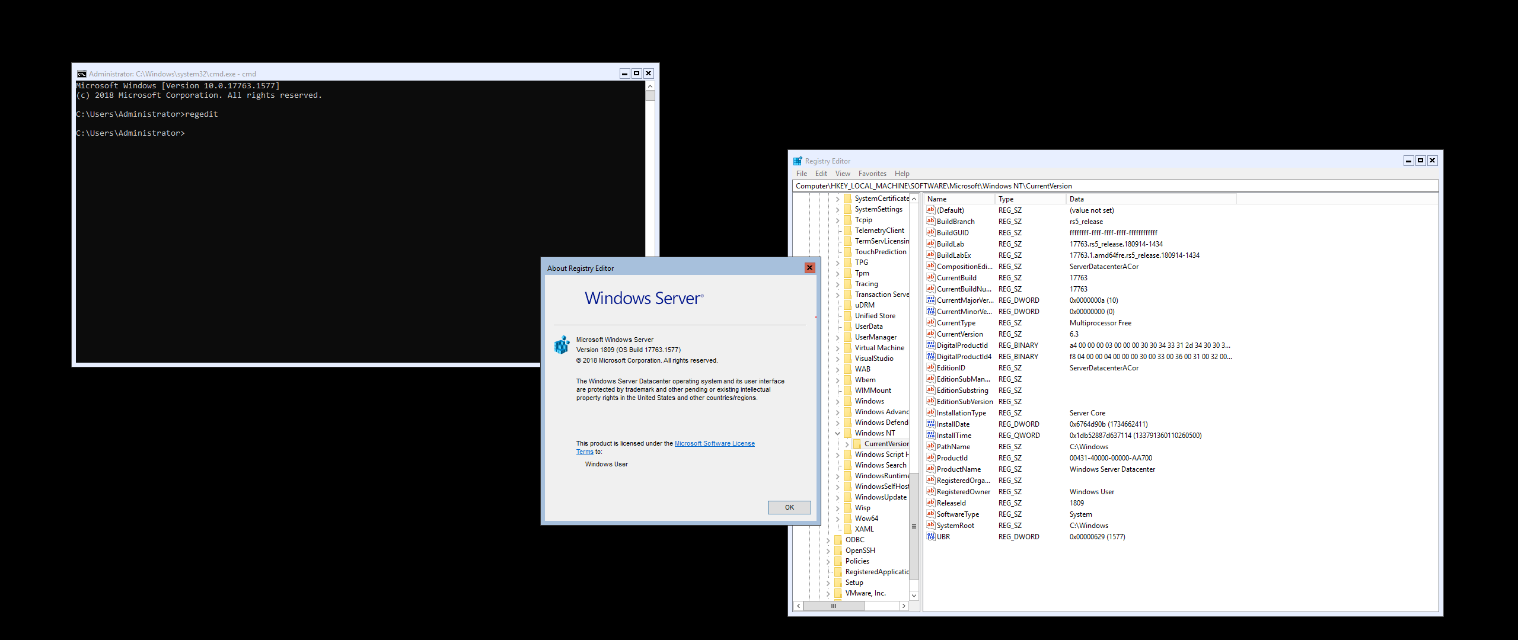Click the SystemRoot string value icon

(931, 526)
